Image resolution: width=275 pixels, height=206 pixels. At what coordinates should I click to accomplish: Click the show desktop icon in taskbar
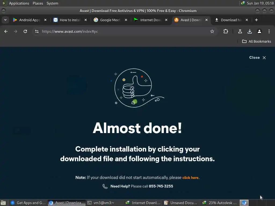[x=3, y=203]
